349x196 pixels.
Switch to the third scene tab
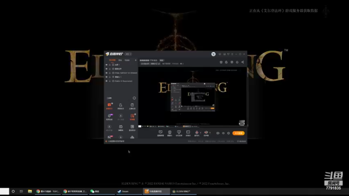[x=127, y=60]
